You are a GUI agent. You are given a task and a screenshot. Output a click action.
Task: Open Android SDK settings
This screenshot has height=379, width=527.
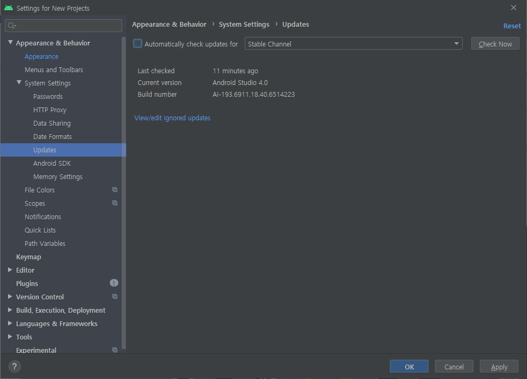pyautogui.click(x=52, y=164)
